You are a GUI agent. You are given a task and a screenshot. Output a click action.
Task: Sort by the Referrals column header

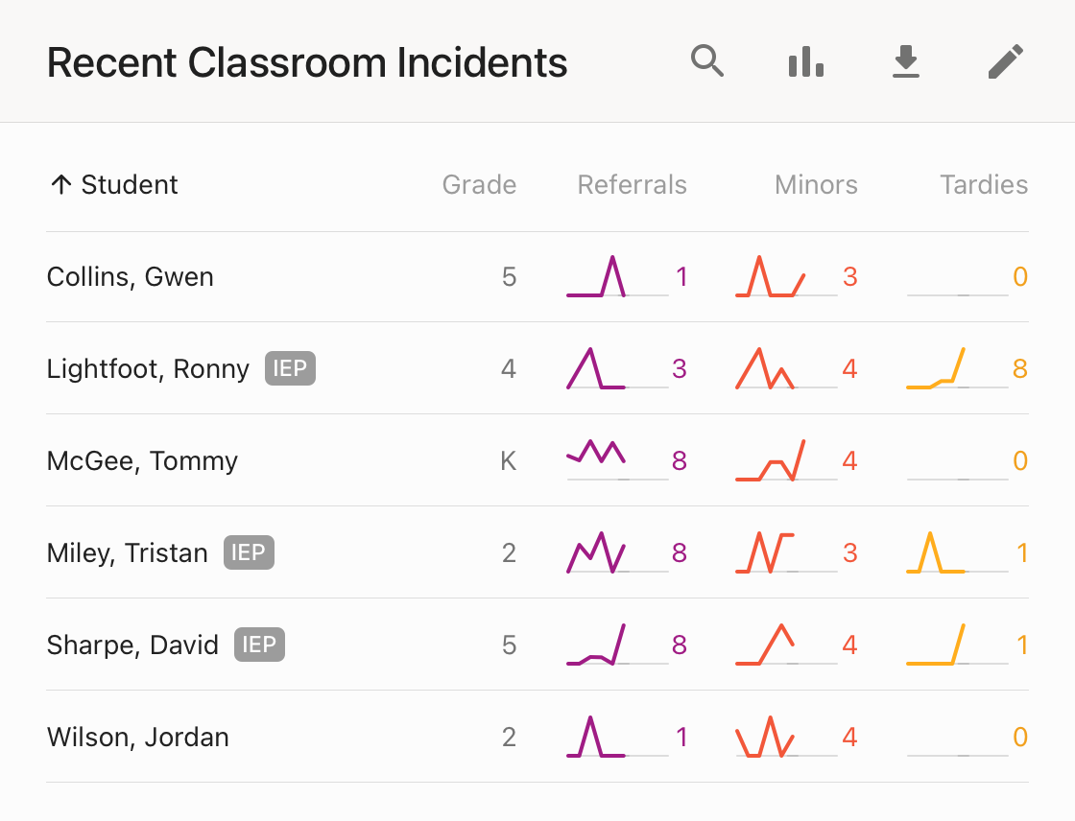point(632,185)
